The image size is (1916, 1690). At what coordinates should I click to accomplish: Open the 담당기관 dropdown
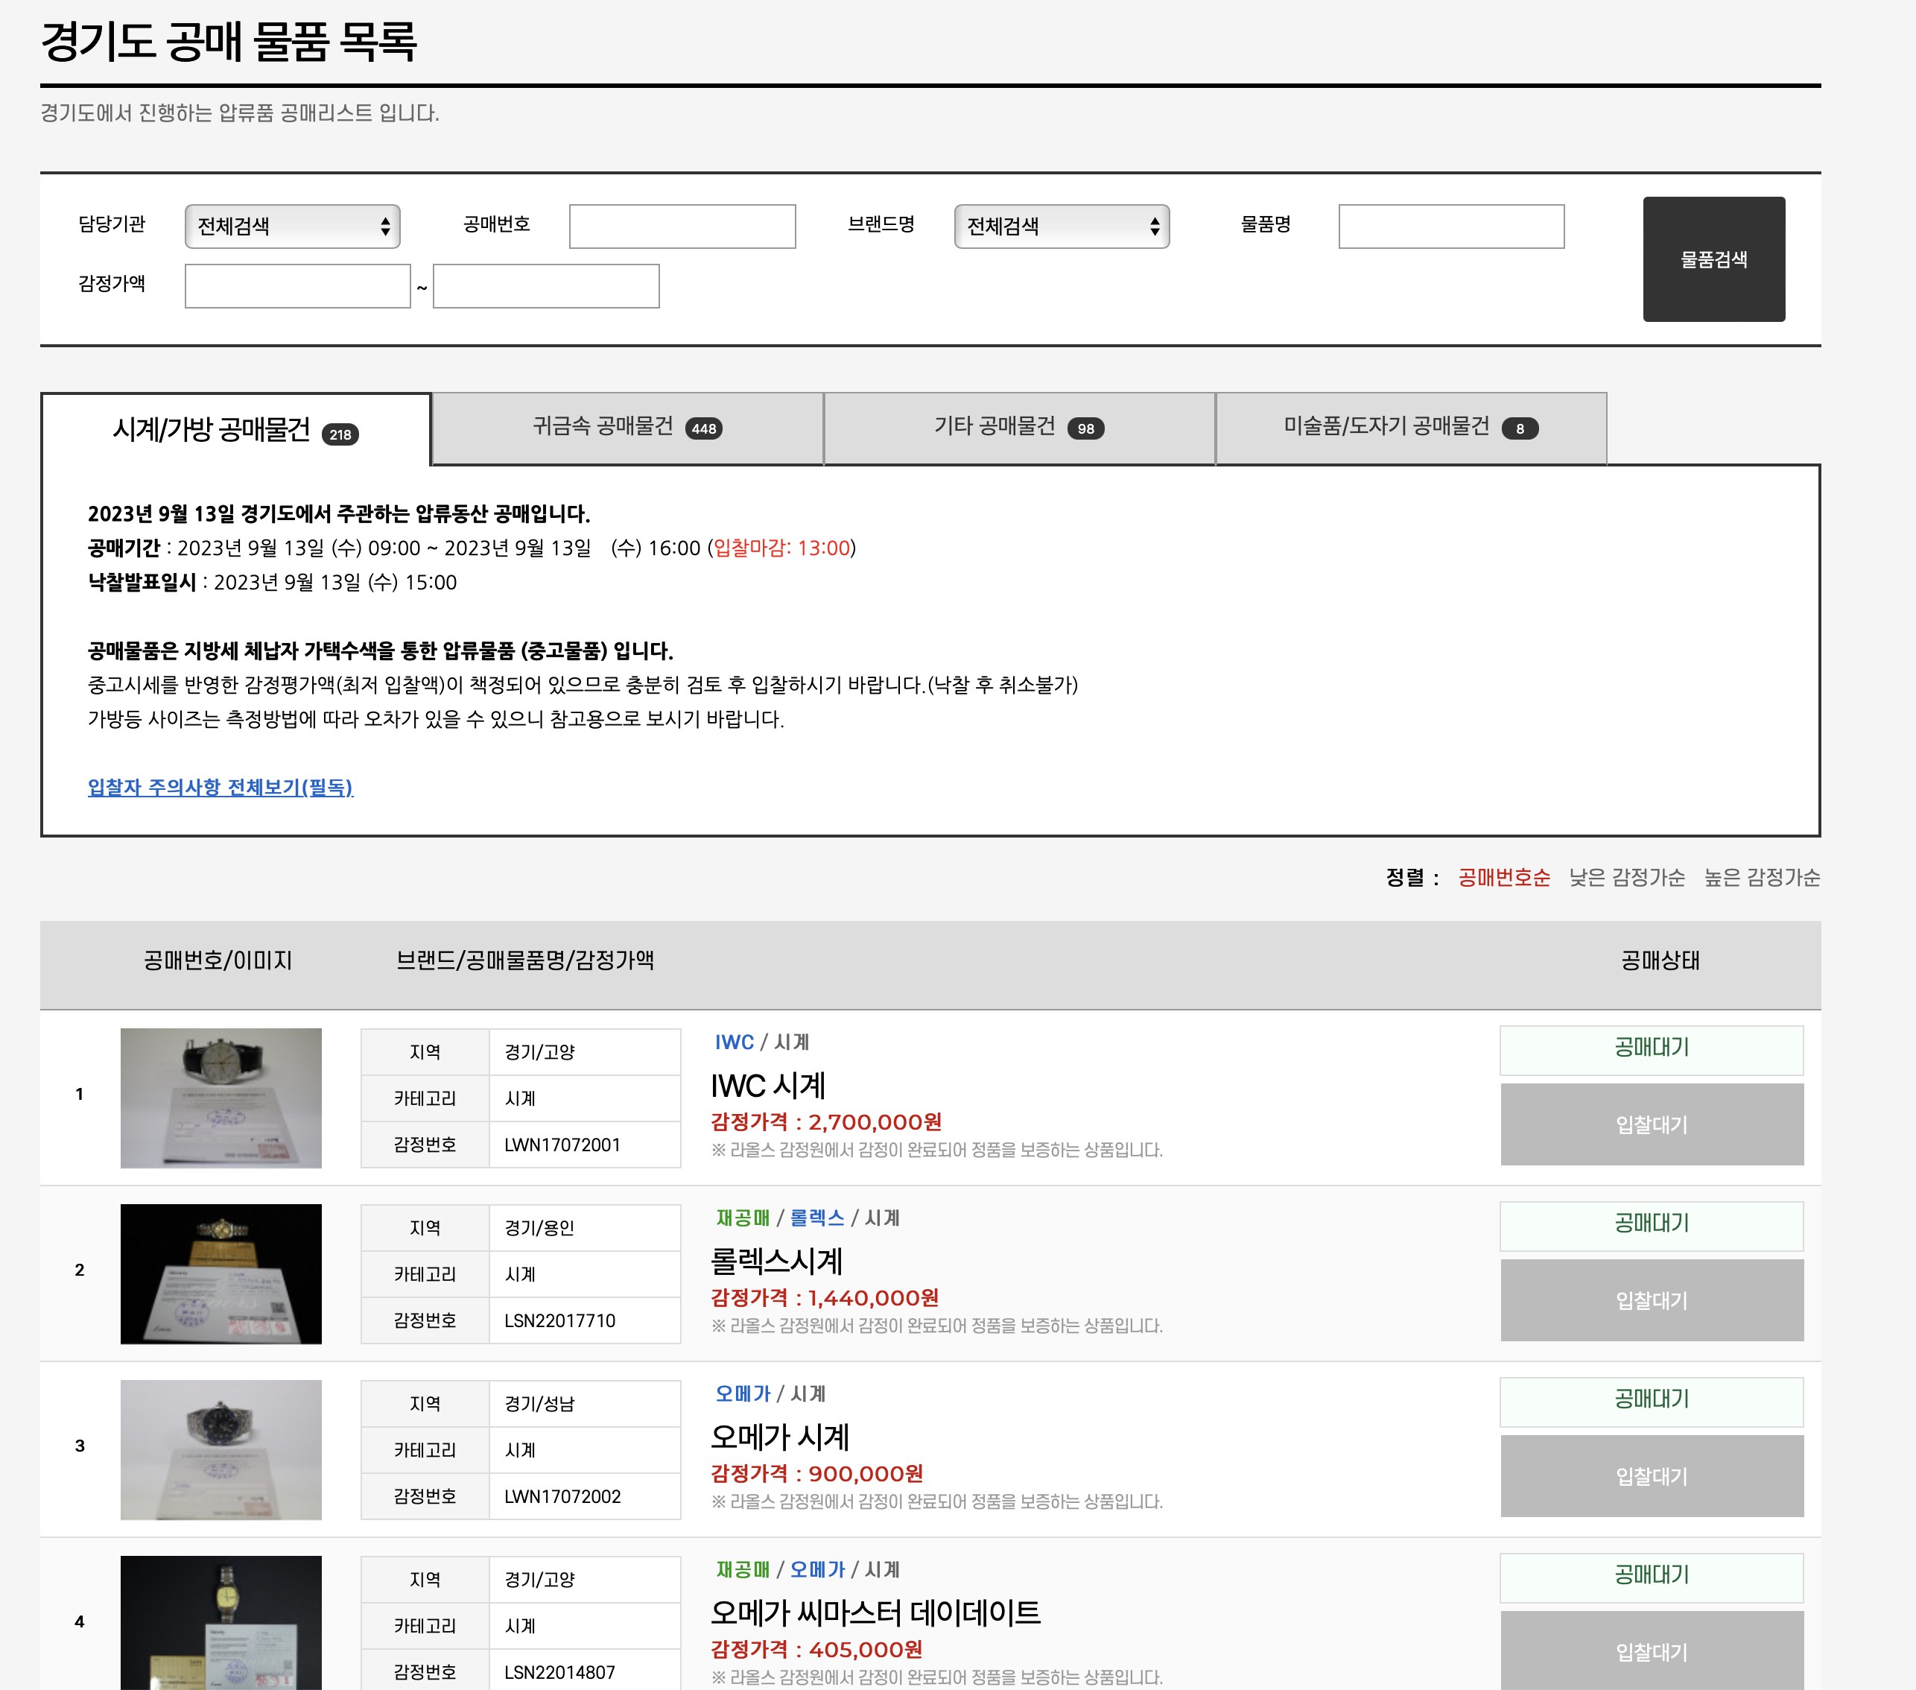(x=291, y=226)
